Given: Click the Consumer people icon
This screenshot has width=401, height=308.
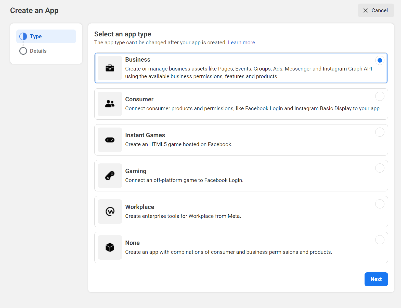Looking at the screenshot, I should (x=110, y=104).
